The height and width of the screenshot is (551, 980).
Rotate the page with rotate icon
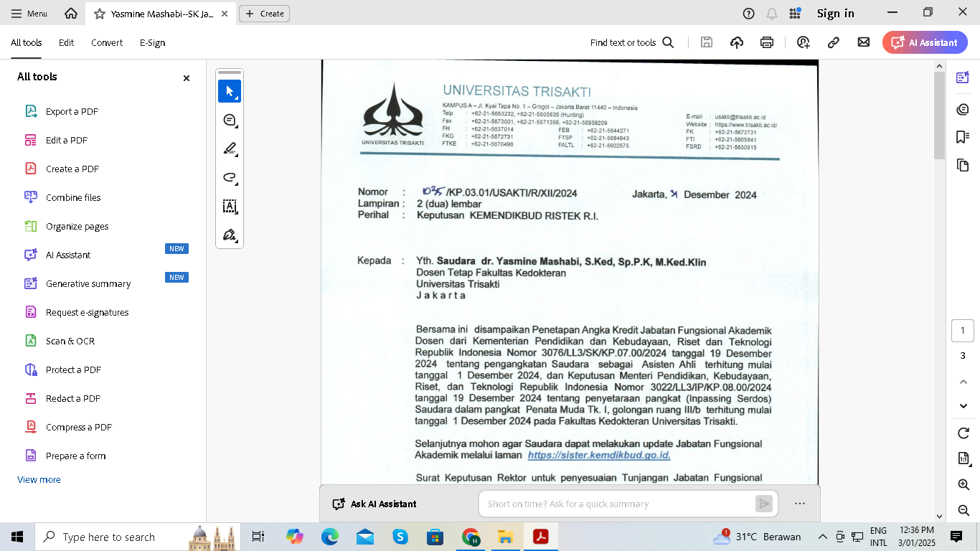[x=963, y=433]
